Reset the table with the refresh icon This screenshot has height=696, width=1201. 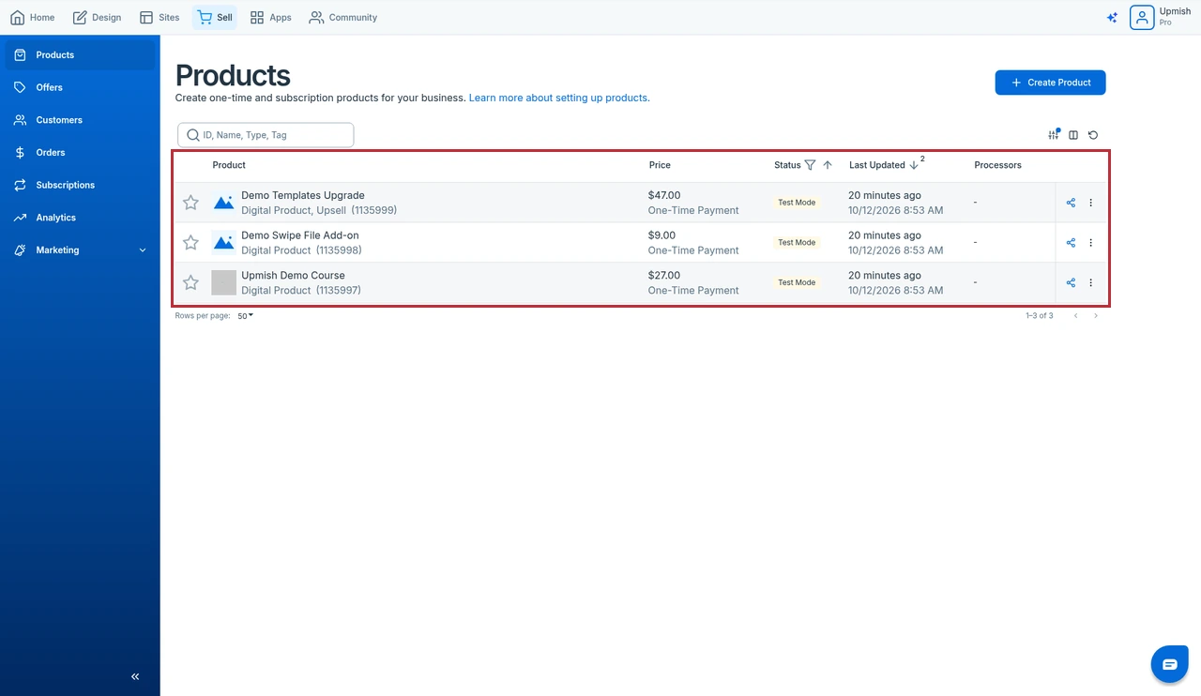coord(1093,135)
